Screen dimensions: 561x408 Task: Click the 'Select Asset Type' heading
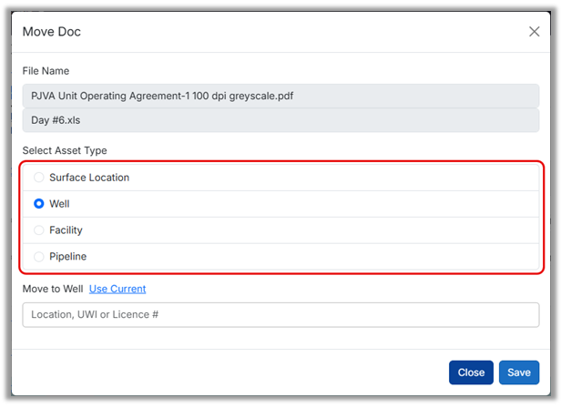65,150
